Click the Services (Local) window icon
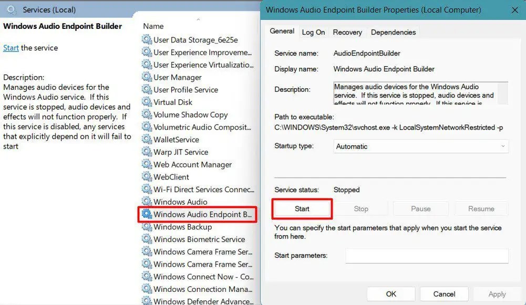526x305 pixels. click(11, 9)
